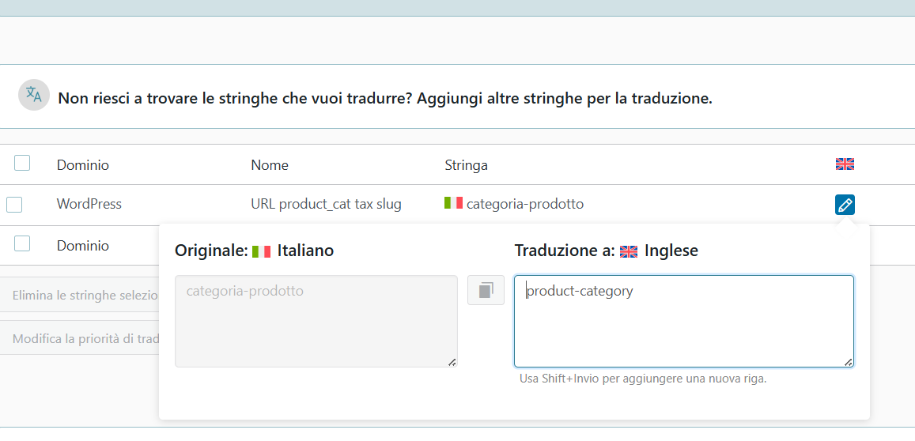Select the 'URL product_cat tax slug' name cell
This screenshot has height=441, width=915.
pyautogui.click(x=326, y=204)
